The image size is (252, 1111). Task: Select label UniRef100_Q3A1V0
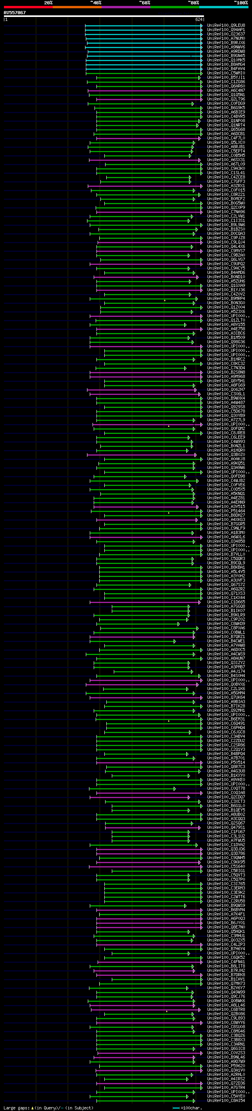pos(226,1070)
